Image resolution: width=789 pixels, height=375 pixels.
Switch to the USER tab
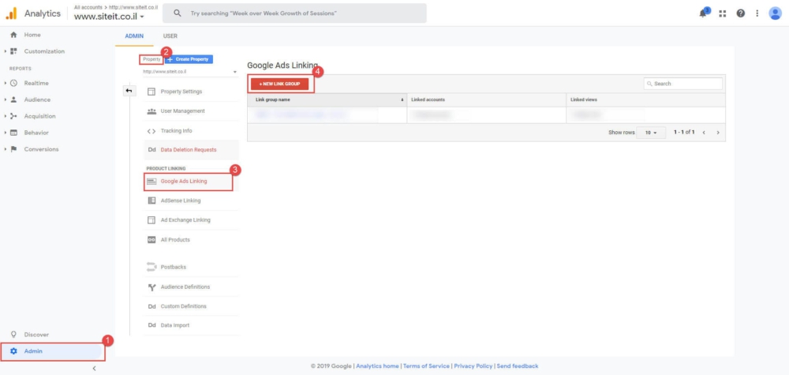click(x=170, y=36)
